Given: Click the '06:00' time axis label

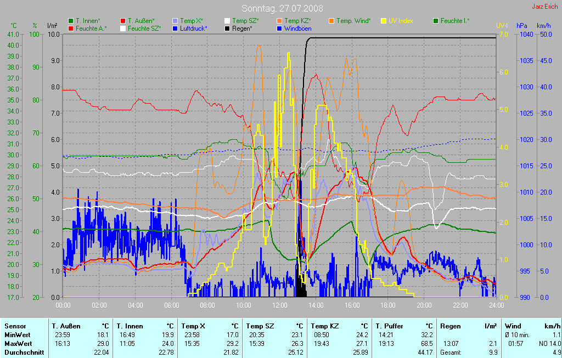Looking at the screenshot, I should click(172, 305).
